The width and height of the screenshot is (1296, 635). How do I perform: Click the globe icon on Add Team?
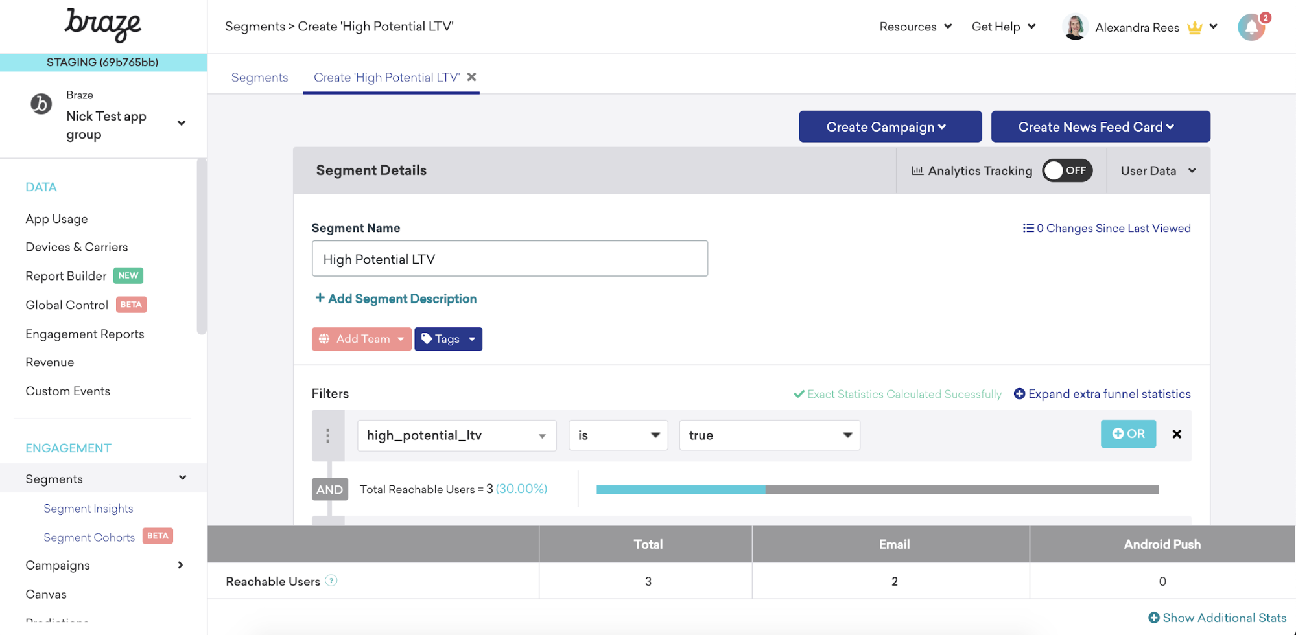point(324,339)
